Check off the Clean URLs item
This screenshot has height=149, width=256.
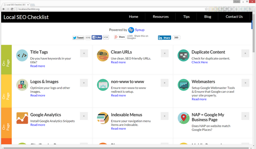point(165,53)
